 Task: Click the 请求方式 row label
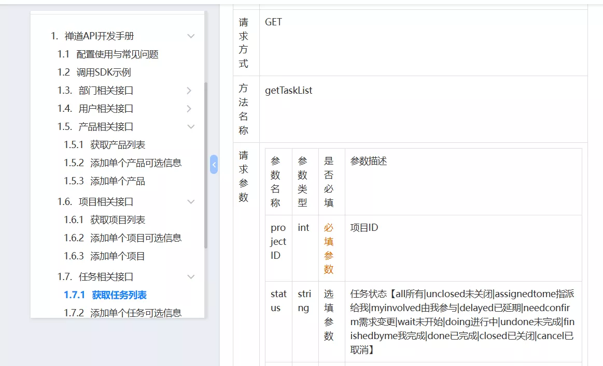[x=244, y=43]
